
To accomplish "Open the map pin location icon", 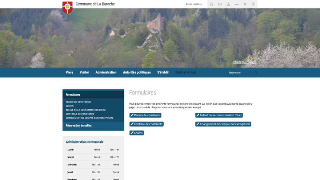I will tap(253, 4).
